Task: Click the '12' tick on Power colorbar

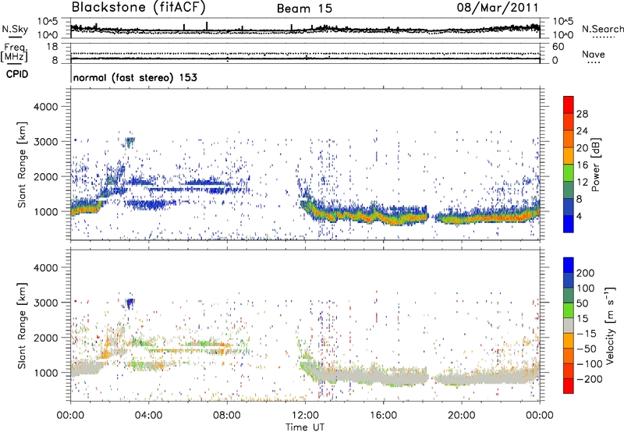Action: (582, 182)
